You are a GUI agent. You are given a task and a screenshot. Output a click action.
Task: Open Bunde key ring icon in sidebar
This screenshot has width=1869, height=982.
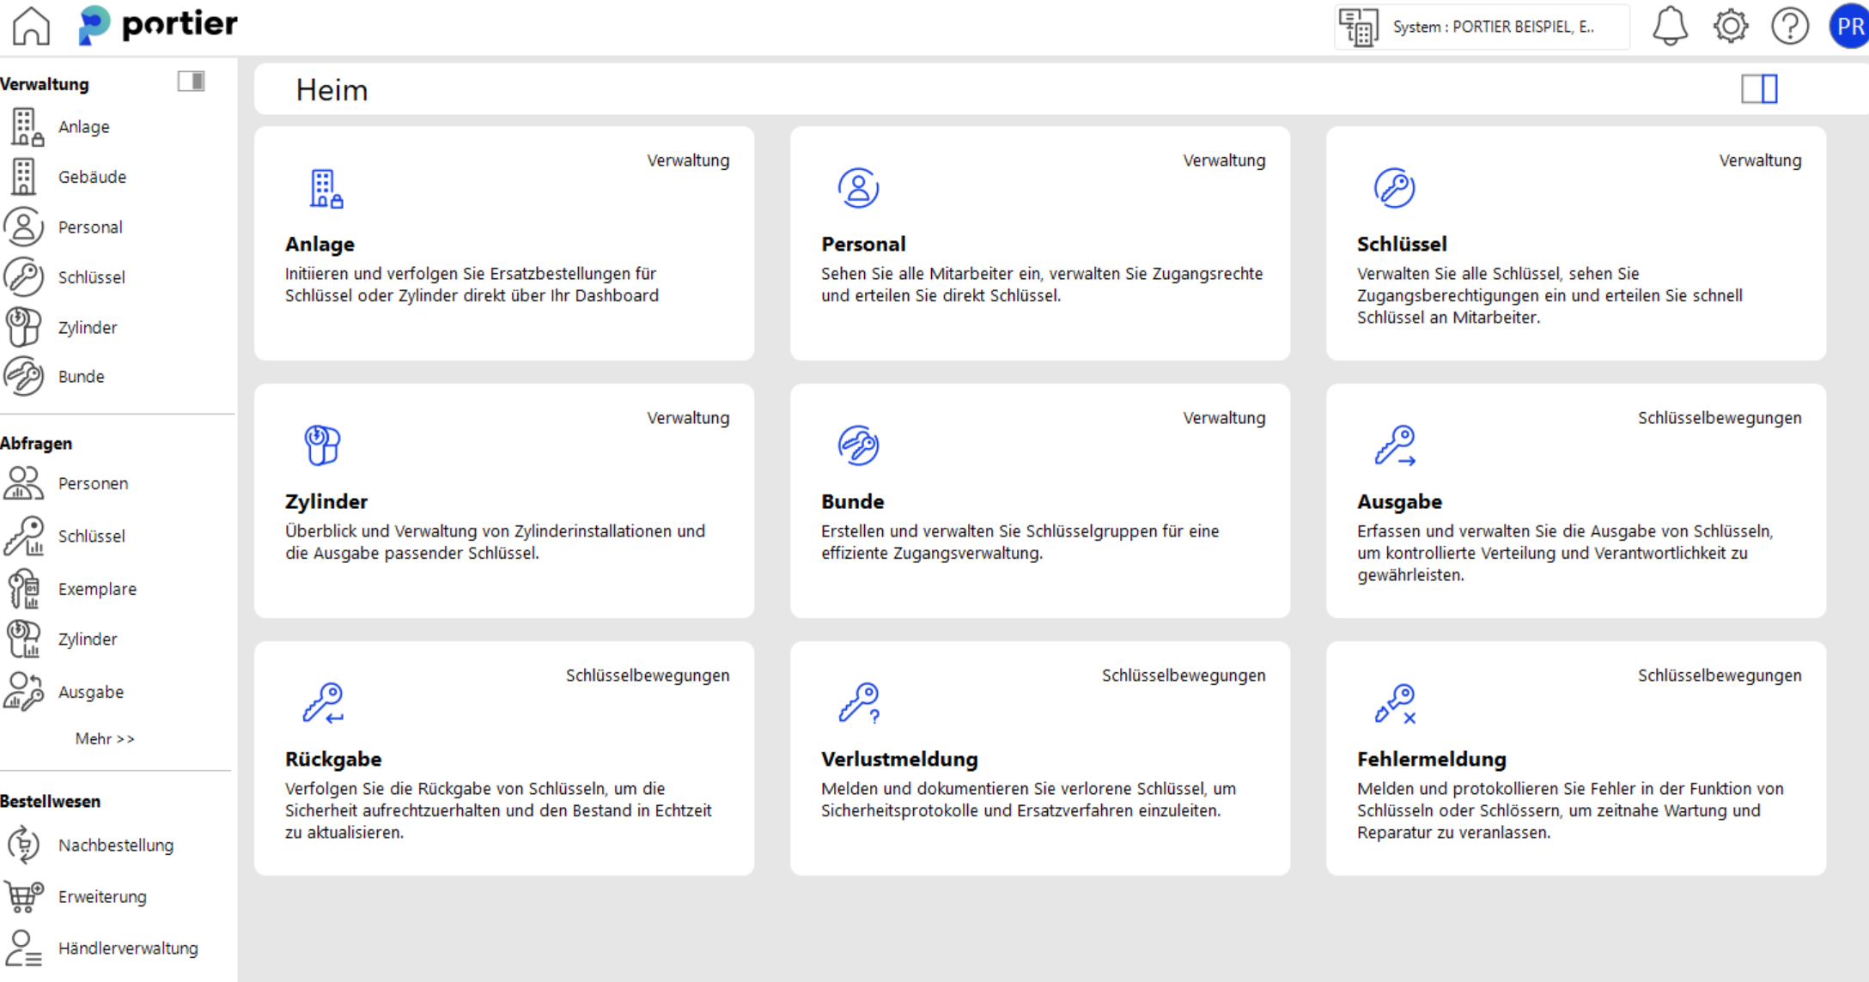point(24,376)
